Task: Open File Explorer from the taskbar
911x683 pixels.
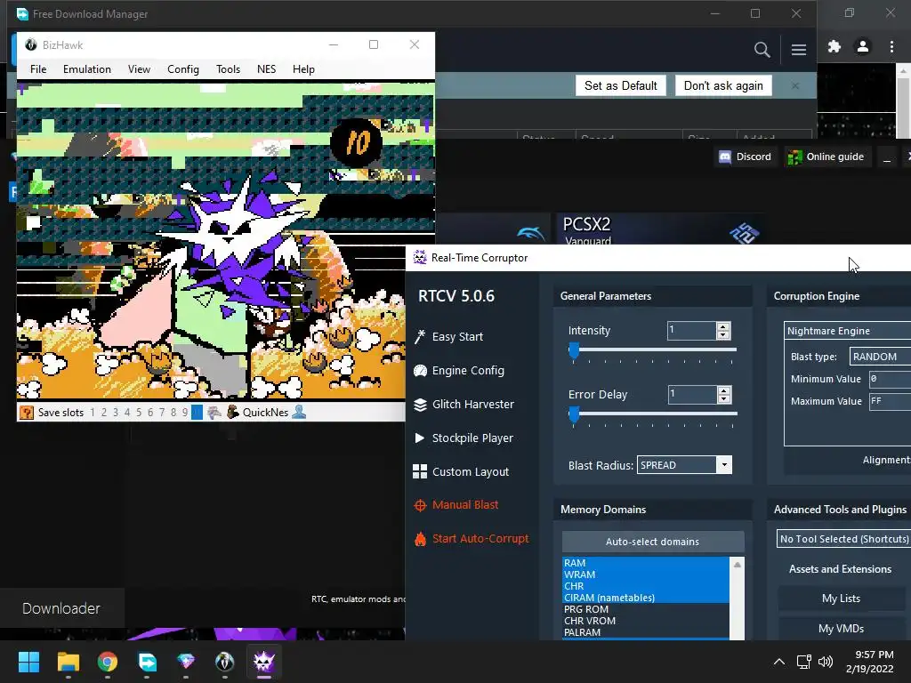Action: pos(69,662)
